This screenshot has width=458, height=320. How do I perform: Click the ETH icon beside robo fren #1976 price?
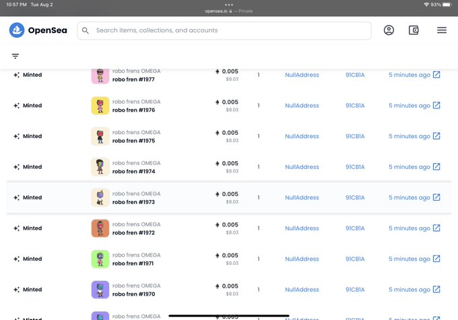pos(218,102)
